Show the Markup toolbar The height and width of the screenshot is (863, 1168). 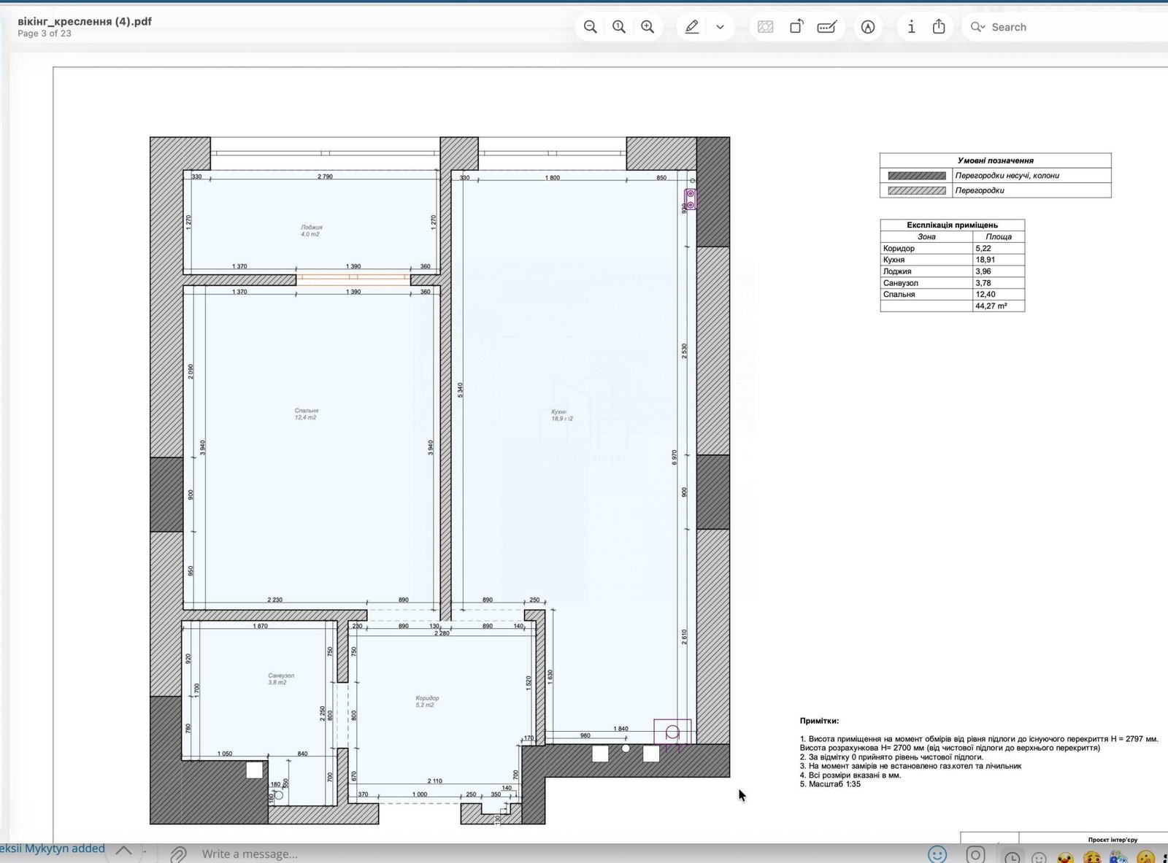[x=868, y=27]
